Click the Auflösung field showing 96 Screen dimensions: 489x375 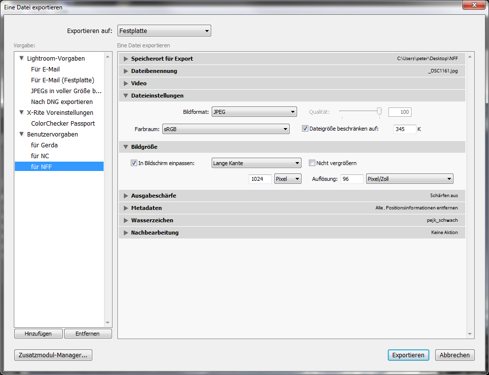352,179
